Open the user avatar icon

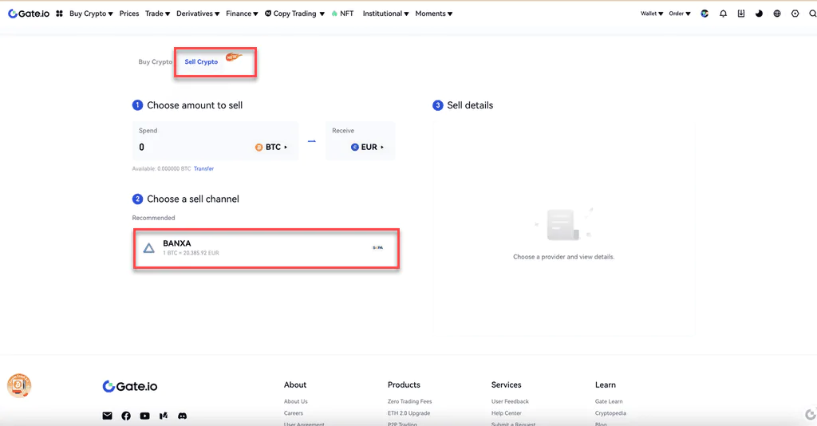click(705, 14)
